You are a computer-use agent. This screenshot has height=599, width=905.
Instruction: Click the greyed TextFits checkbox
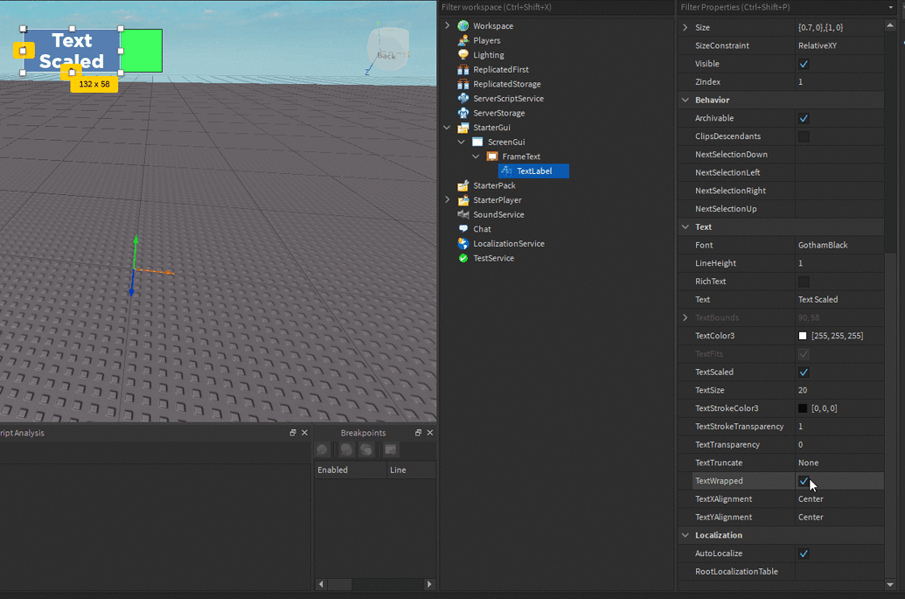[804, 354]
